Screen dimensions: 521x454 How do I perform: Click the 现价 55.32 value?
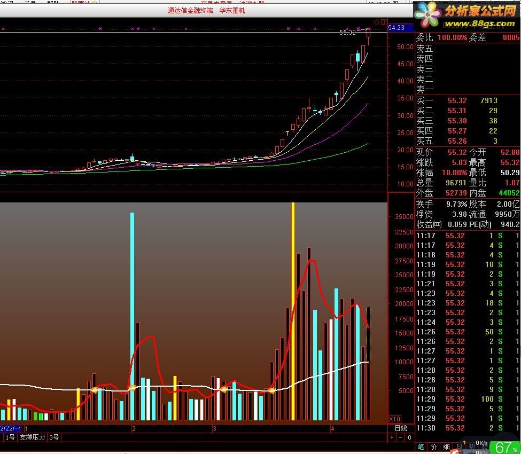point(457,152)
